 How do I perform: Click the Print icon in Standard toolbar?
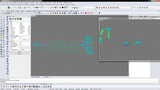(9, 13)
